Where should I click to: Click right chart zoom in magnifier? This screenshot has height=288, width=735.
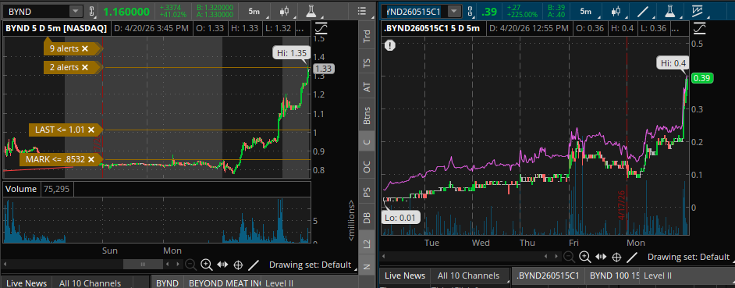pos(584,257)
